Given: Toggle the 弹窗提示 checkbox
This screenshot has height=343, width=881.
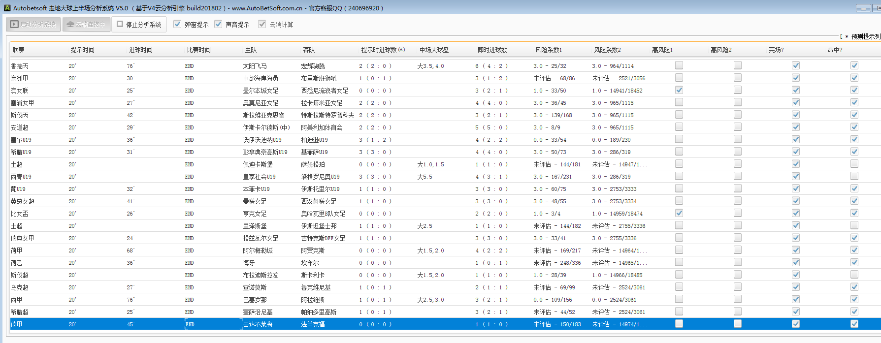Looking at the screenshot, I should [x=177, y=24].
